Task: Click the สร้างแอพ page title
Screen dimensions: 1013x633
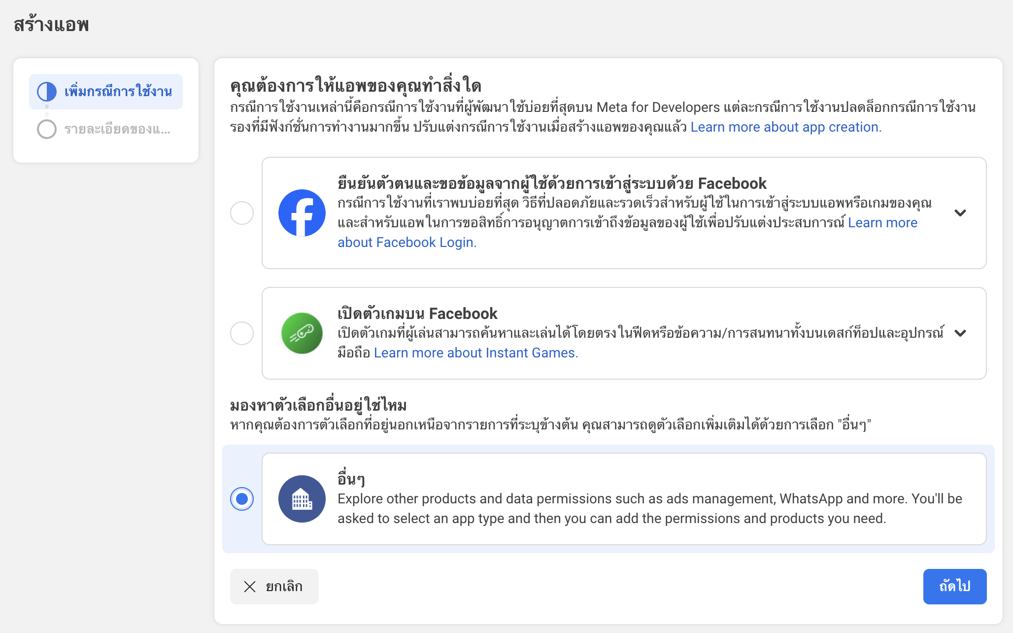Action: pos(51,24)
